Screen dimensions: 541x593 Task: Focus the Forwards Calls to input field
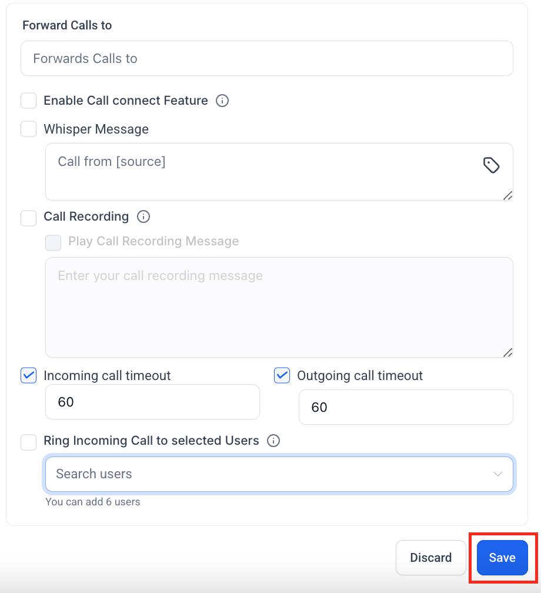click(x=266, y=58)
